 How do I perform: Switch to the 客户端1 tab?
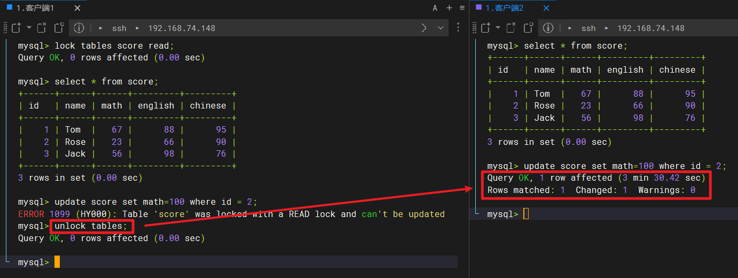click(35, 8)
